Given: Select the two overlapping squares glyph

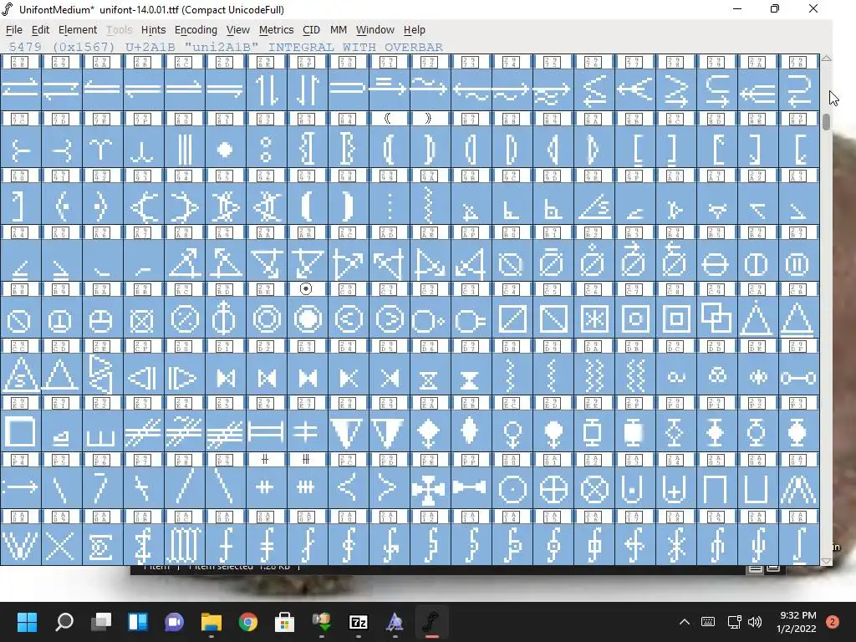Looking at the screenshot, I should click(x=716, y=318).
